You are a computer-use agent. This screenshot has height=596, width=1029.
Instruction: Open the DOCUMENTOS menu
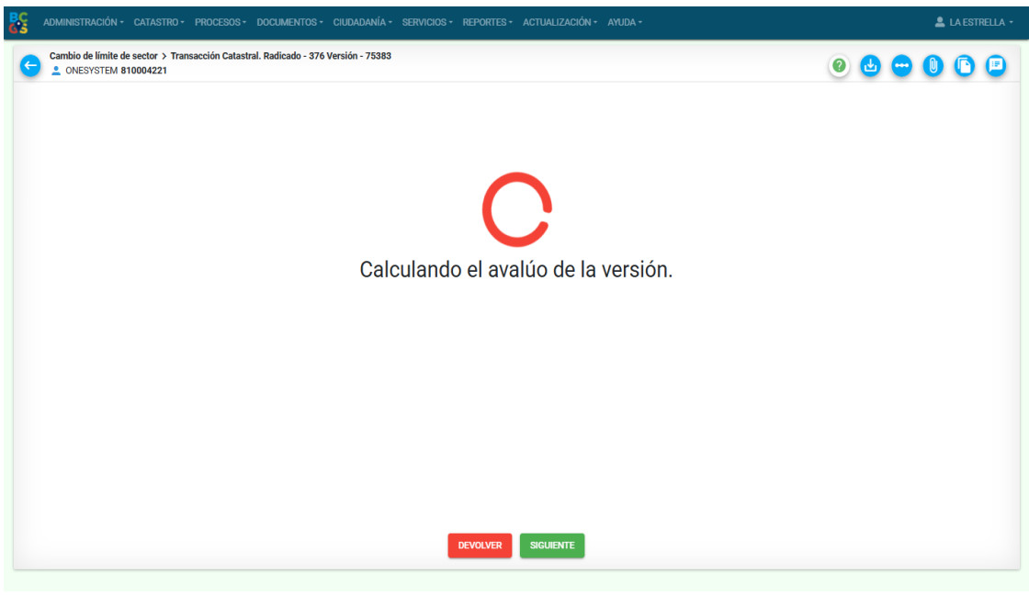289,22
